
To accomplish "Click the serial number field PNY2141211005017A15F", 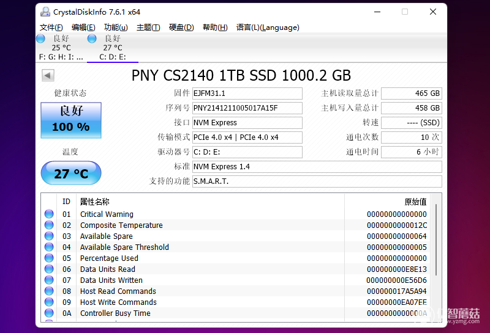I will click(247, 108).
